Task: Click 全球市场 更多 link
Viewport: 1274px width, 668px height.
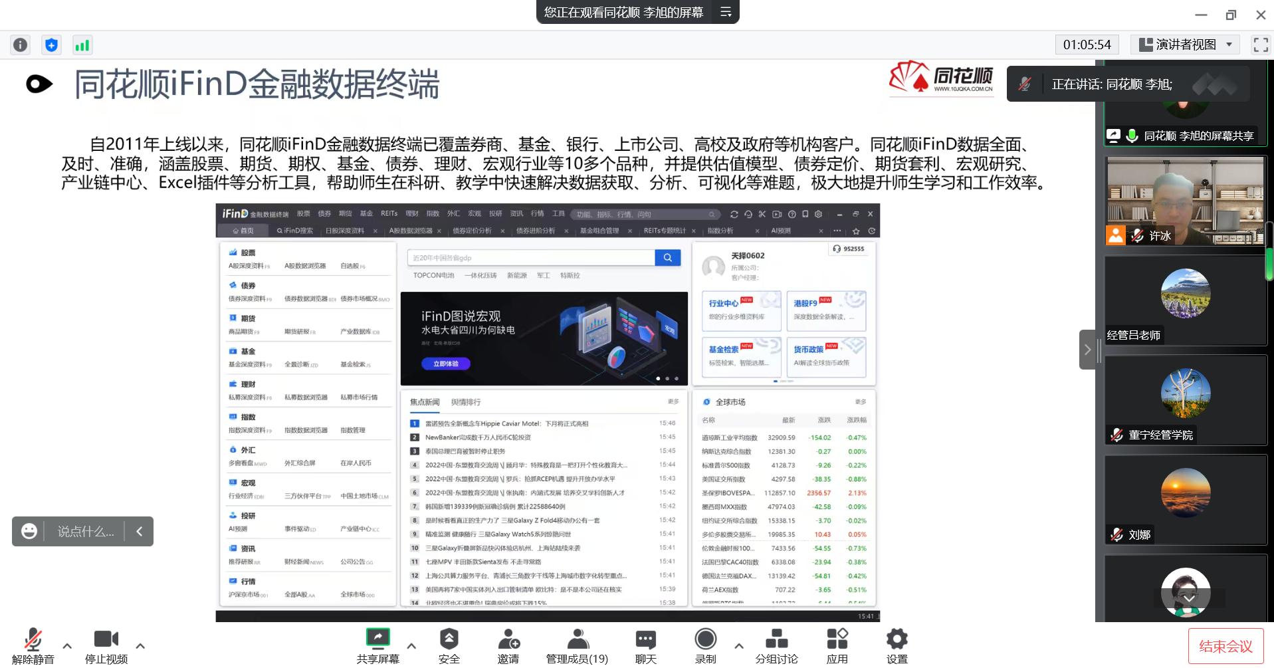Action: click(861, 401)
